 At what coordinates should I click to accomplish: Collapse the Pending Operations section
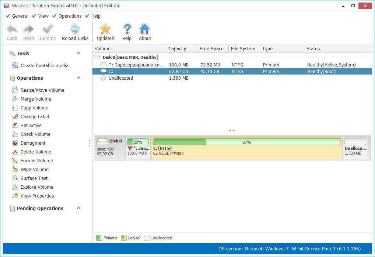click(78, 208)
